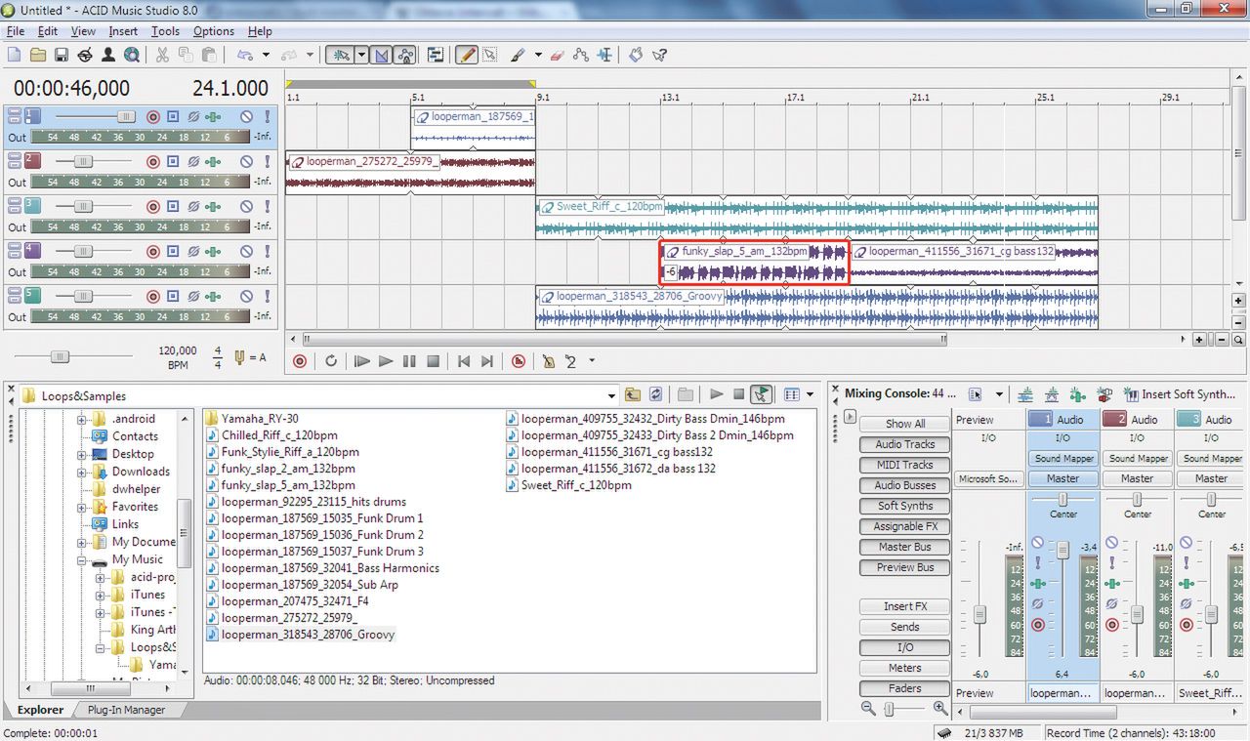Click the tuning fork project key icon
This screenshot has height=741, width=1250.
pyautogui.click(x=240, y=357)
